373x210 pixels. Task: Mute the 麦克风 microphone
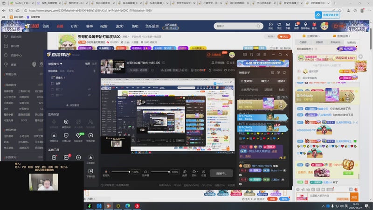(106, 172)
